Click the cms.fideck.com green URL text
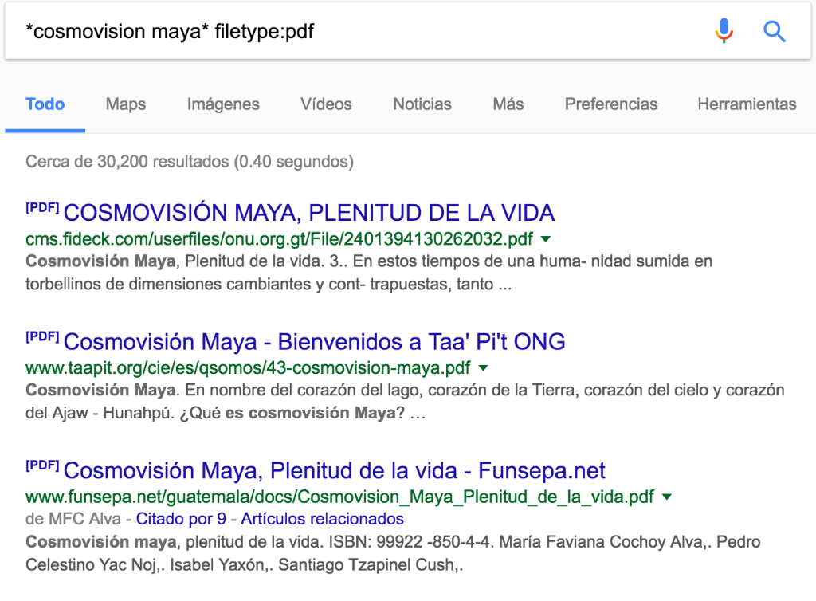Viewport: 816px width, 601px height. [x=279, y=239]
